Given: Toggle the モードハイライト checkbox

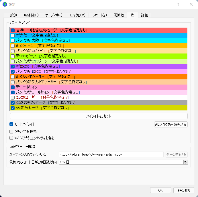Looking at the screenshot, I should point(11,124).
